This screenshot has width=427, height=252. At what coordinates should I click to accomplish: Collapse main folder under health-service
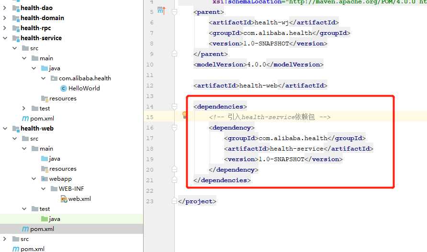(24, 58)
